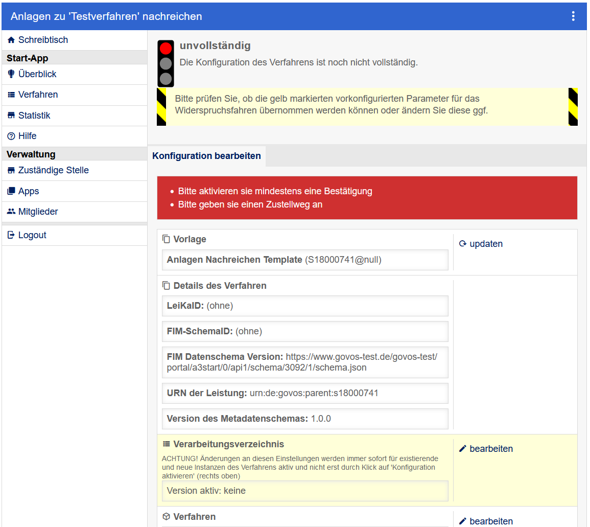Click the red traffic light status indicator
Viewport: 590px width, 527px height.
pos(166,49)
